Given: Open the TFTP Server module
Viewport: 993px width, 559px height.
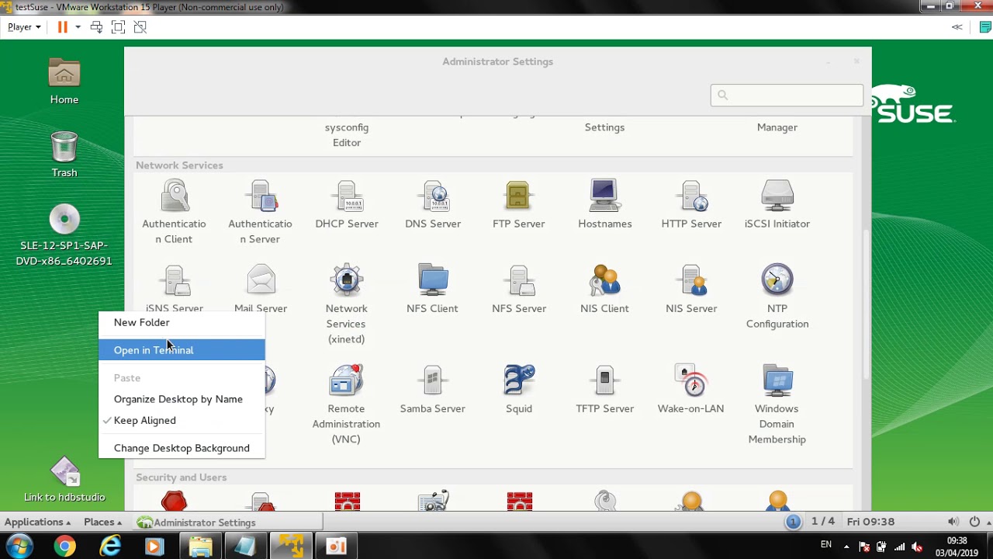Looking at the screenshot, I should coord(604,389).
